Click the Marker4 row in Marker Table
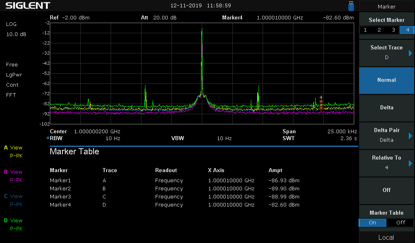The width and height of the screenshot is (415, 243). [175, 205]
